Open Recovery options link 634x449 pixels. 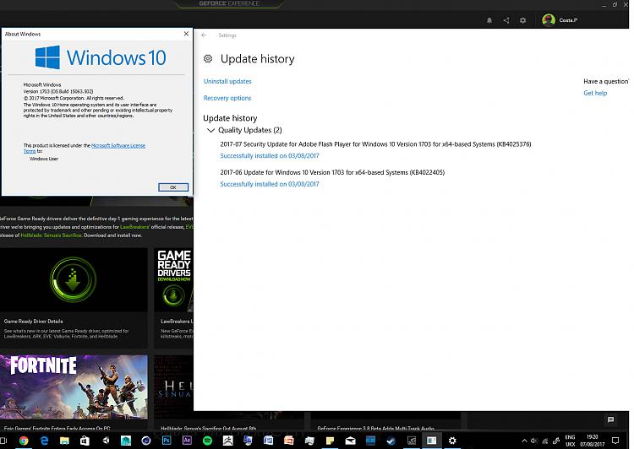click(x=227, y=98)
